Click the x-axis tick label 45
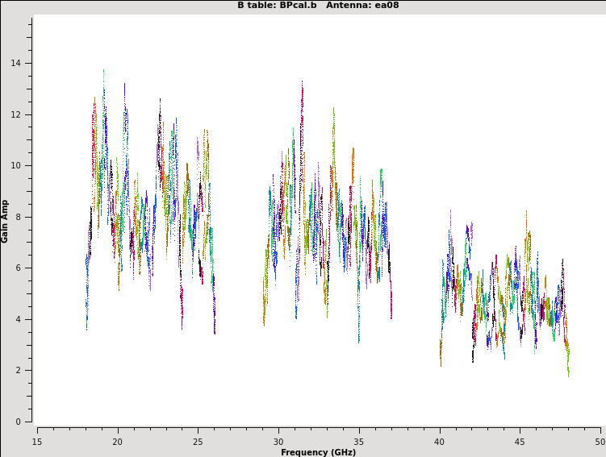Viewport: 606px width, 457px height. tap(520, 442)
